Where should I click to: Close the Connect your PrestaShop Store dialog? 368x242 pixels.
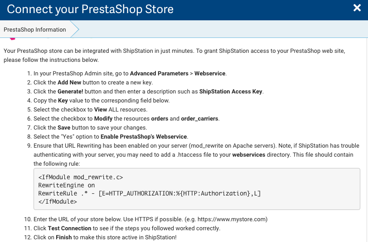[x=357, y=8]
